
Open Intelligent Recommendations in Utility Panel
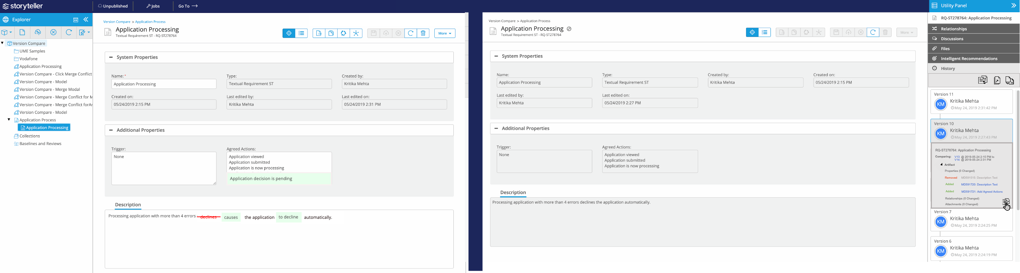click(x=974, y=58)
